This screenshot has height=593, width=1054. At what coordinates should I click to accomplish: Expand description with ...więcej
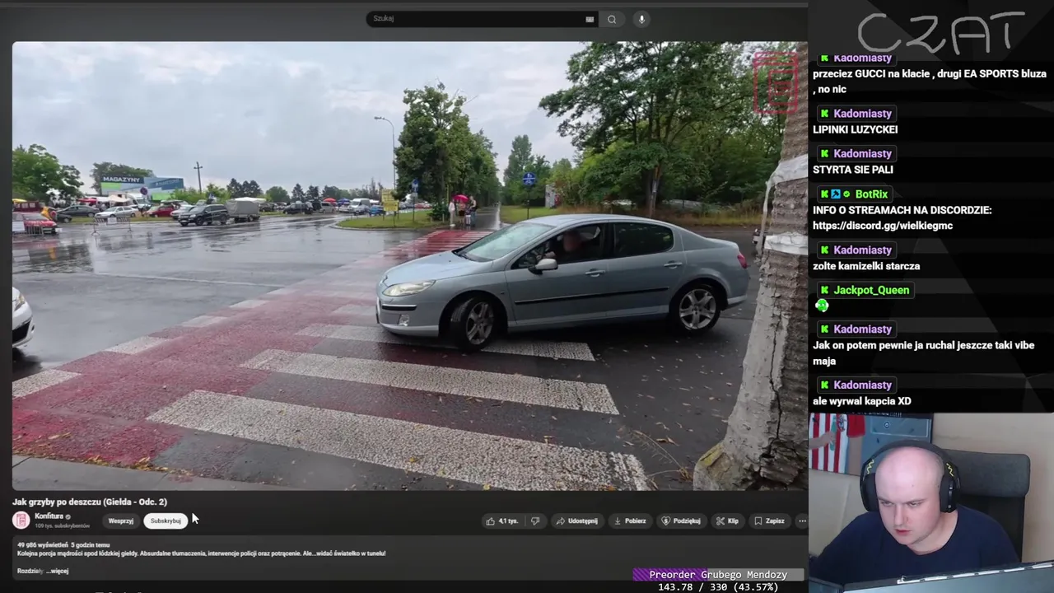click(58, 571)
